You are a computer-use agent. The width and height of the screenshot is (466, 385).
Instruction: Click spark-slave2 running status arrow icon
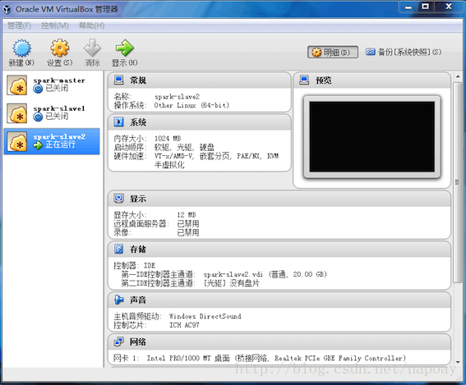click(x=38, y=145)
